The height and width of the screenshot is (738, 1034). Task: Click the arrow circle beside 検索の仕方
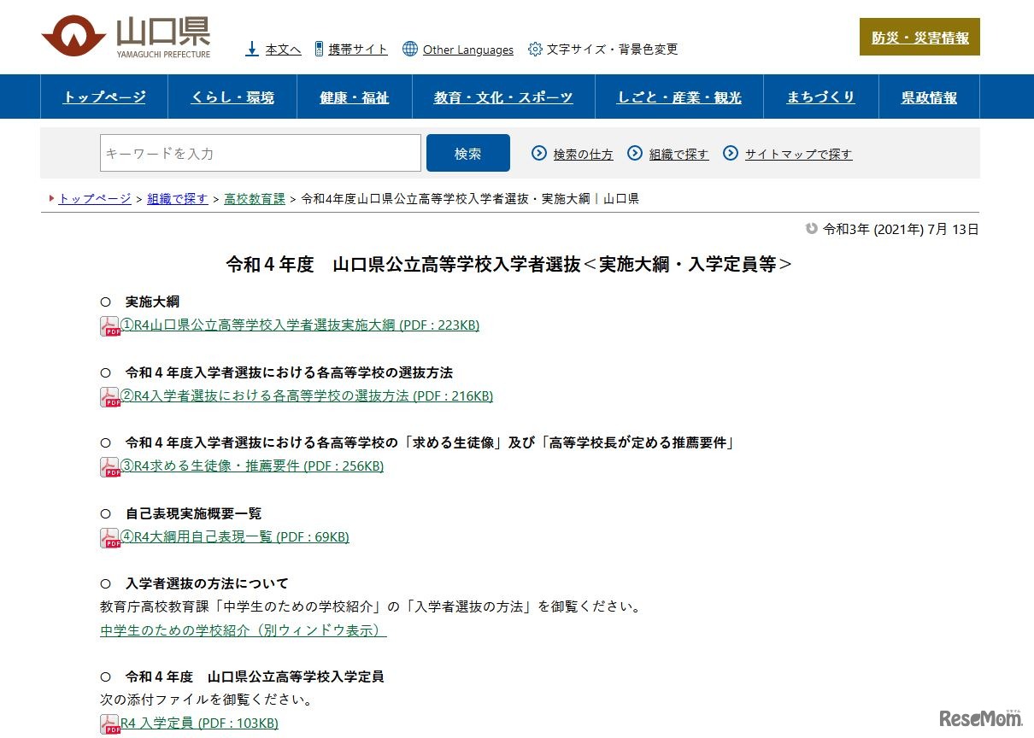[x=539, y=152]
